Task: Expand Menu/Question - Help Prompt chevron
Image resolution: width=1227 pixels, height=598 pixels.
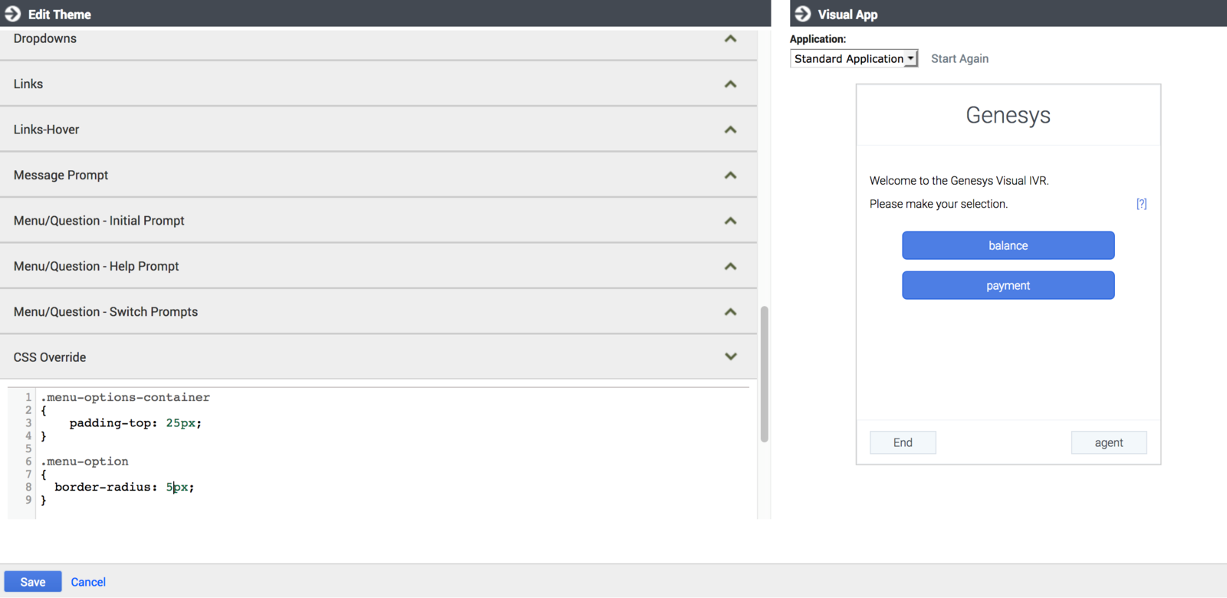Action: point(730,266)
